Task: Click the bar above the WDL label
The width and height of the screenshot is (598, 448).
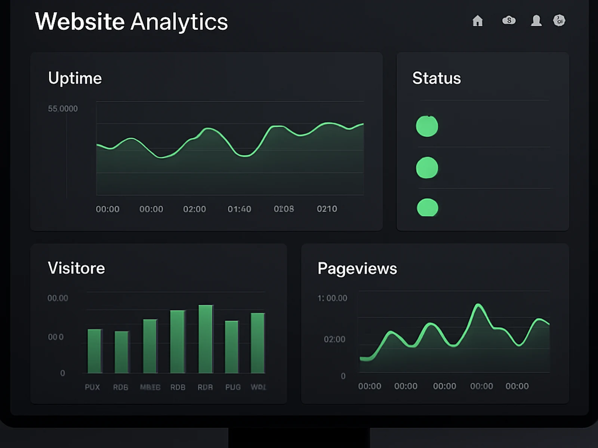Action: tap(258, 343)
